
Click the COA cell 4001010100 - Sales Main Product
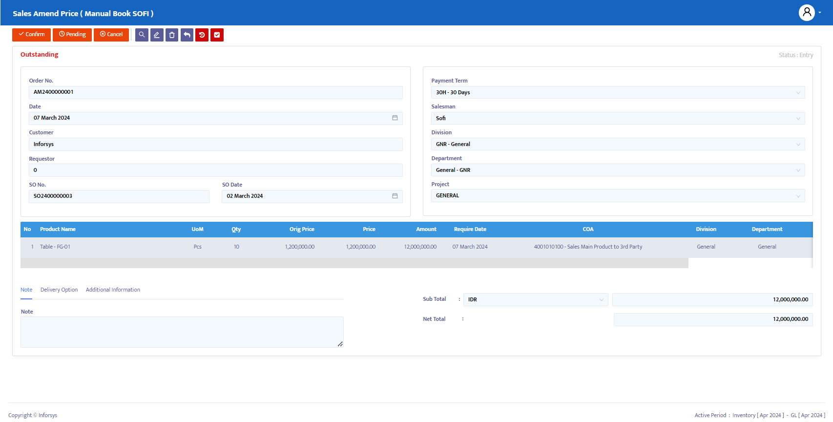[x=588, y=247]
